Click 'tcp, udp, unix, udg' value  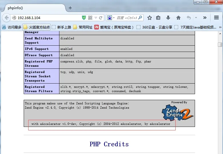(77, 72)
